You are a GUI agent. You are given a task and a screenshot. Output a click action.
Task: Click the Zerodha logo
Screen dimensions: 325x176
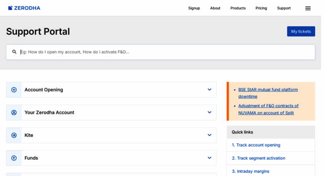coord(24,8)
